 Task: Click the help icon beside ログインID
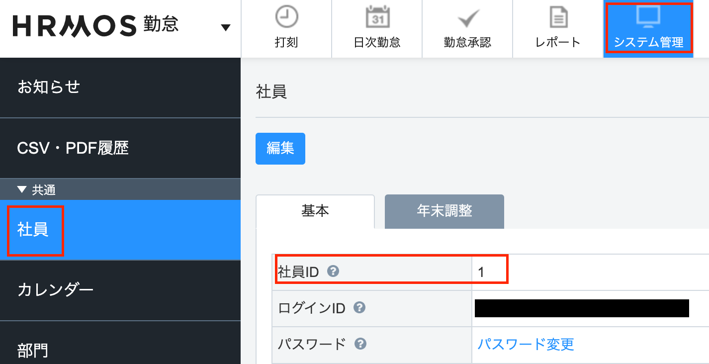[359, 308]
